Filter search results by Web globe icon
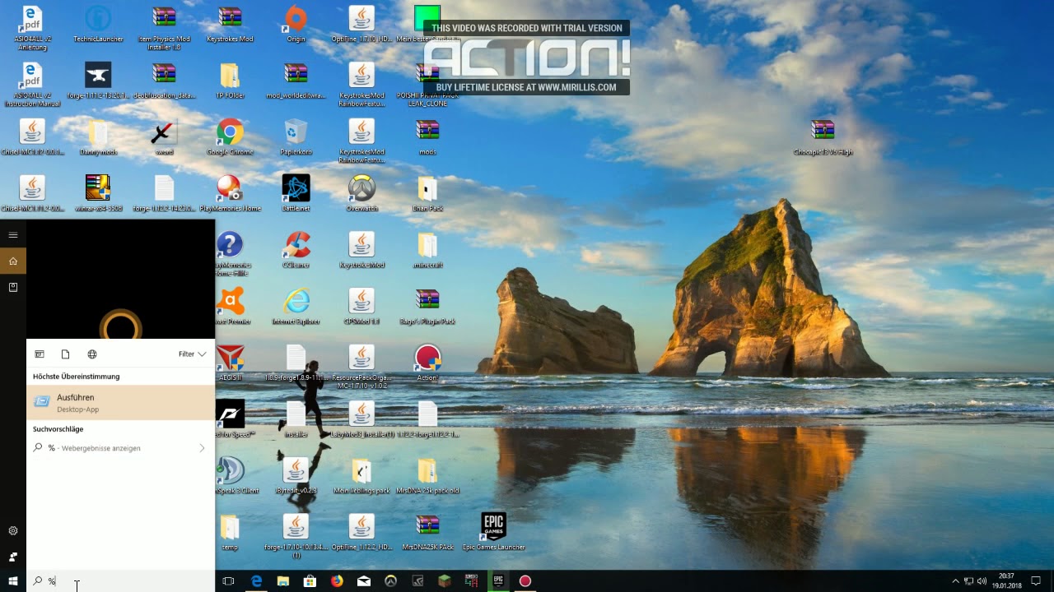 92,354
